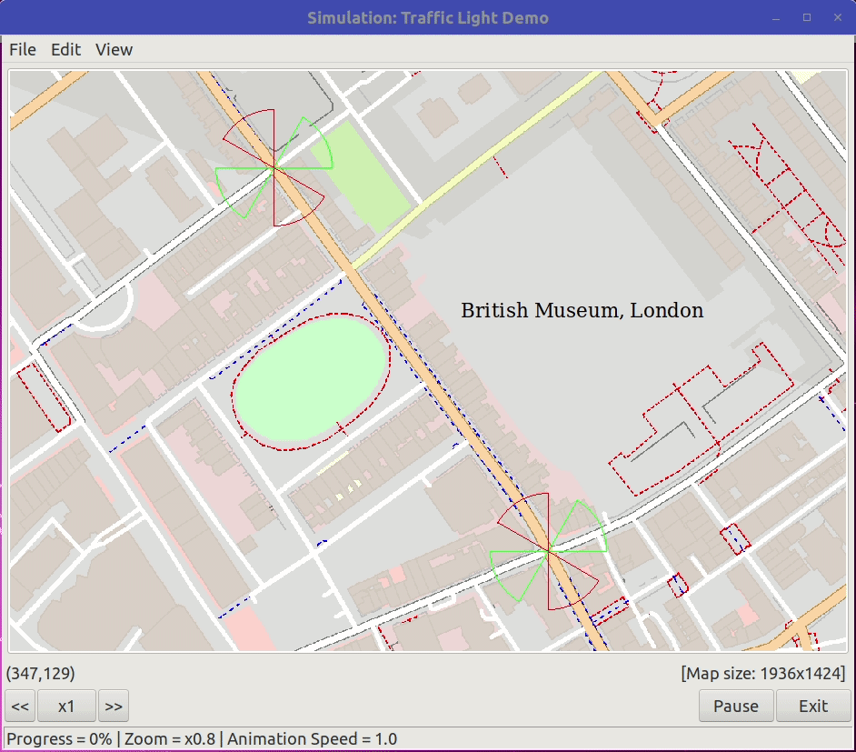856x752 pixels.
Task: Close the Traffic Light Demo window
Action: pyautogui.click(x=838, y=17)
